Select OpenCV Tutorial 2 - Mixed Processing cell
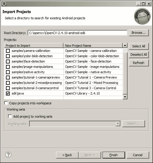Screen dimensions: 153x163 [x=93, y=83]
